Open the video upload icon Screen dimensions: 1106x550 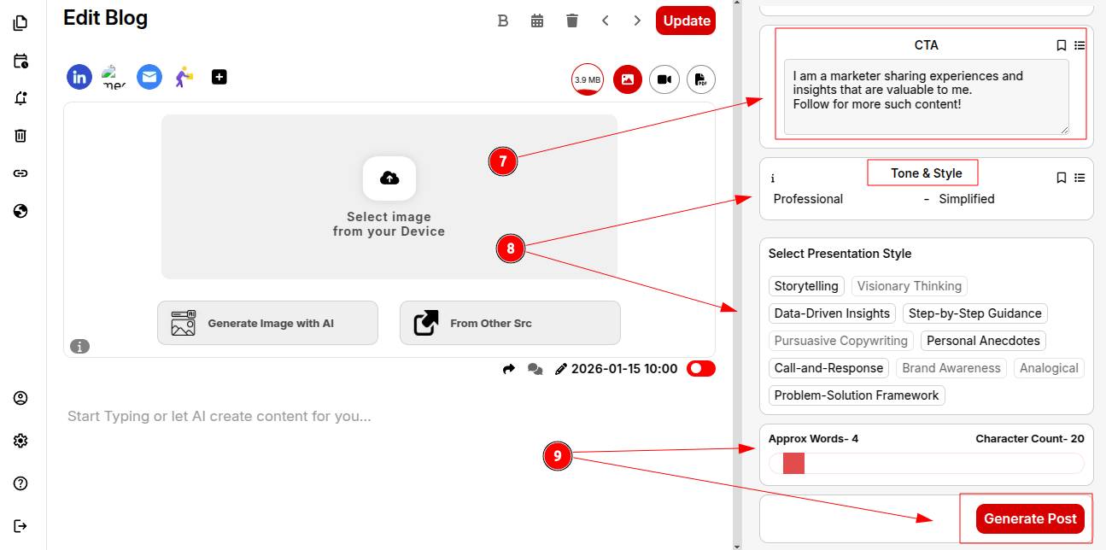click(664, 79)
